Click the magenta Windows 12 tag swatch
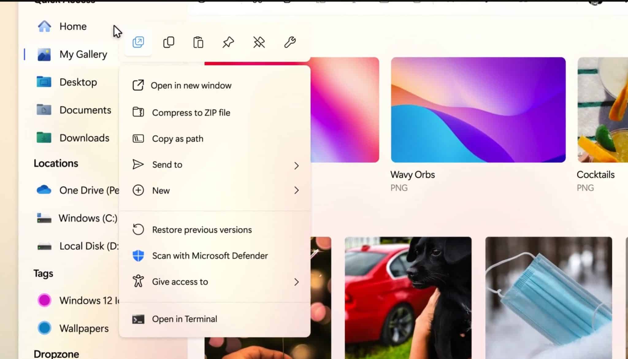The image size is (628, 359). [44, 300]
